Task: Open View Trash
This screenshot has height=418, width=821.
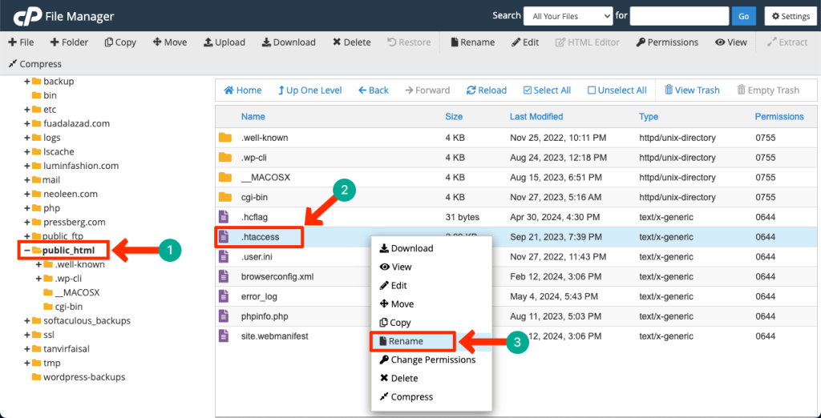Action: [690, 90]
